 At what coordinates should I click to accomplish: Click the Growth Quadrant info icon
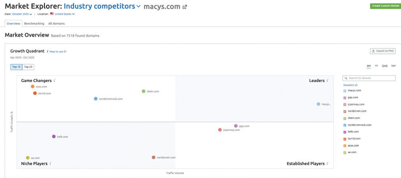click(48, 51)
